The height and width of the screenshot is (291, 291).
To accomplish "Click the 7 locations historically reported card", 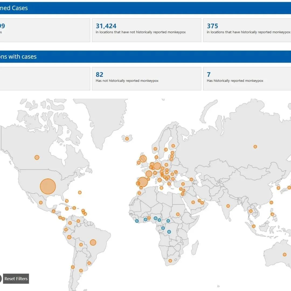I will pos(247,79).
